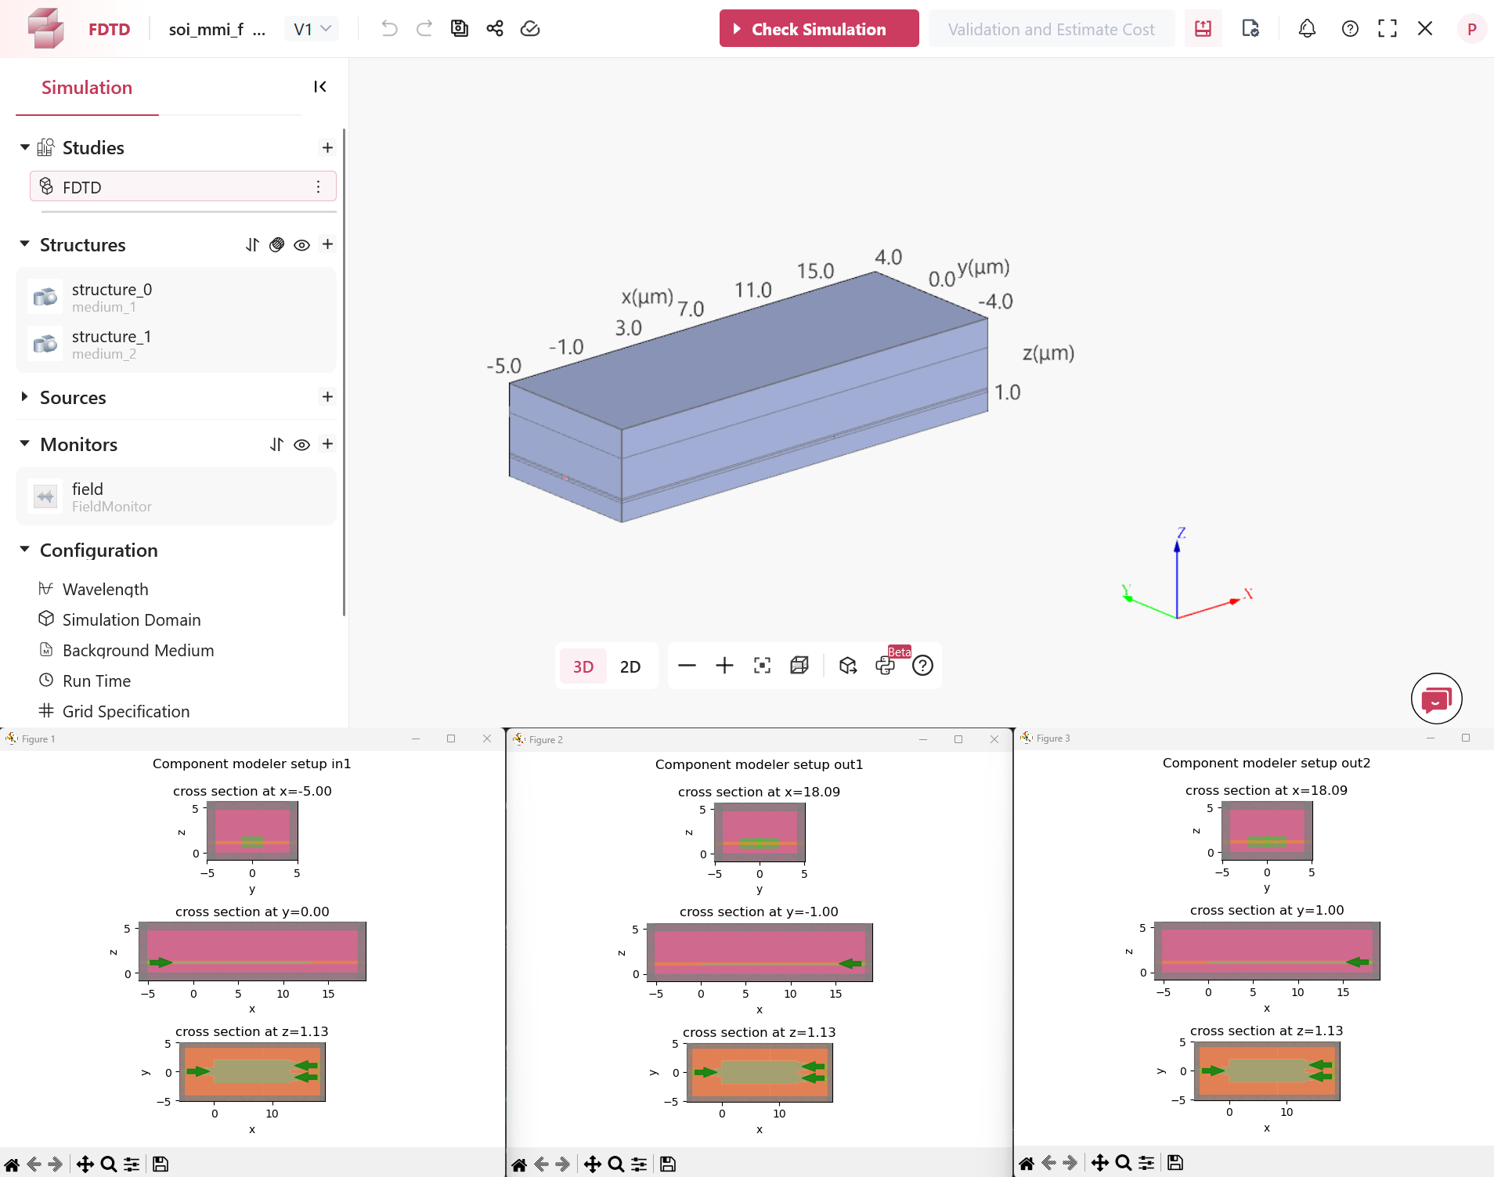
Task: Click the fit-to-view icon in viewport toolbar
Action: coord(762,666)
